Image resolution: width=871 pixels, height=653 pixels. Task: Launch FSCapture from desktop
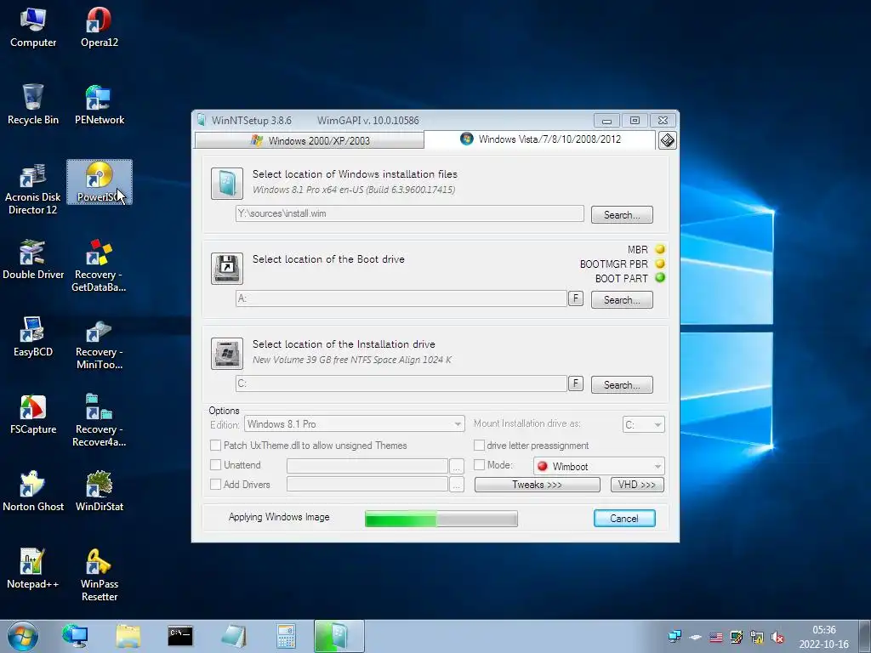point(33,414)
